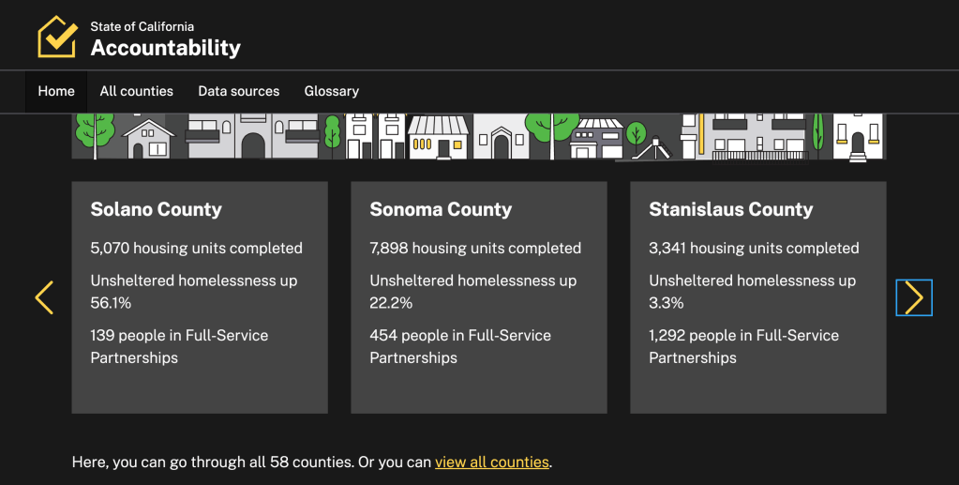Open the Home tab
Screen dimensions: 959x485
click(56, 91)
